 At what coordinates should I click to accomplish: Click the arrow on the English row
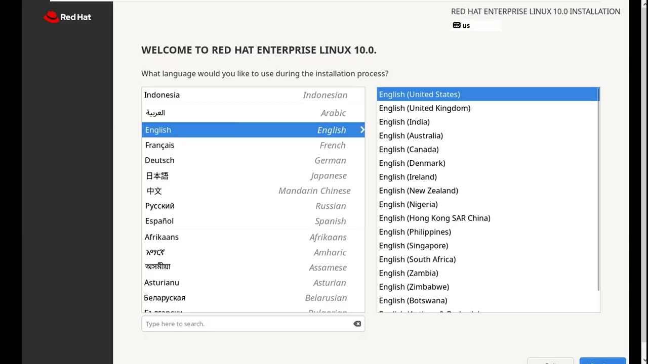click(362, 130)
